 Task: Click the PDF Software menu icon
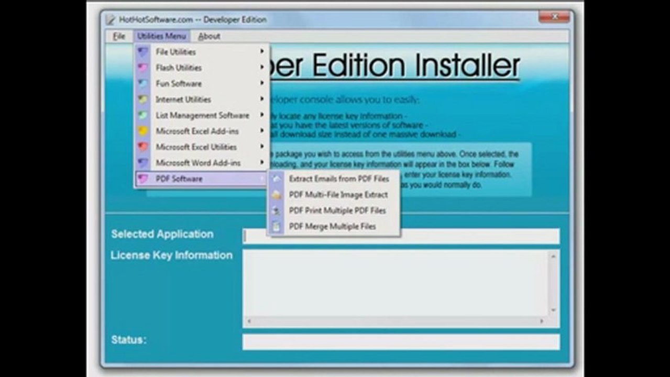[142, 179]
